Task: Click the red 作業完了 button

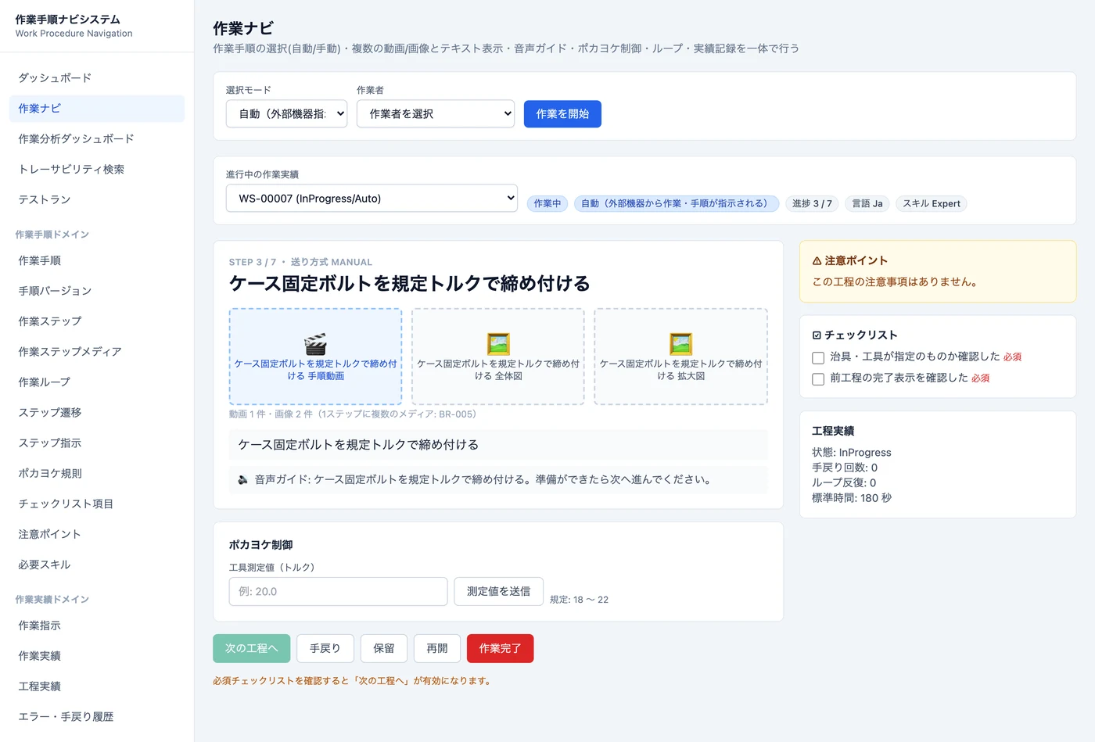Action: click(500, 648)
